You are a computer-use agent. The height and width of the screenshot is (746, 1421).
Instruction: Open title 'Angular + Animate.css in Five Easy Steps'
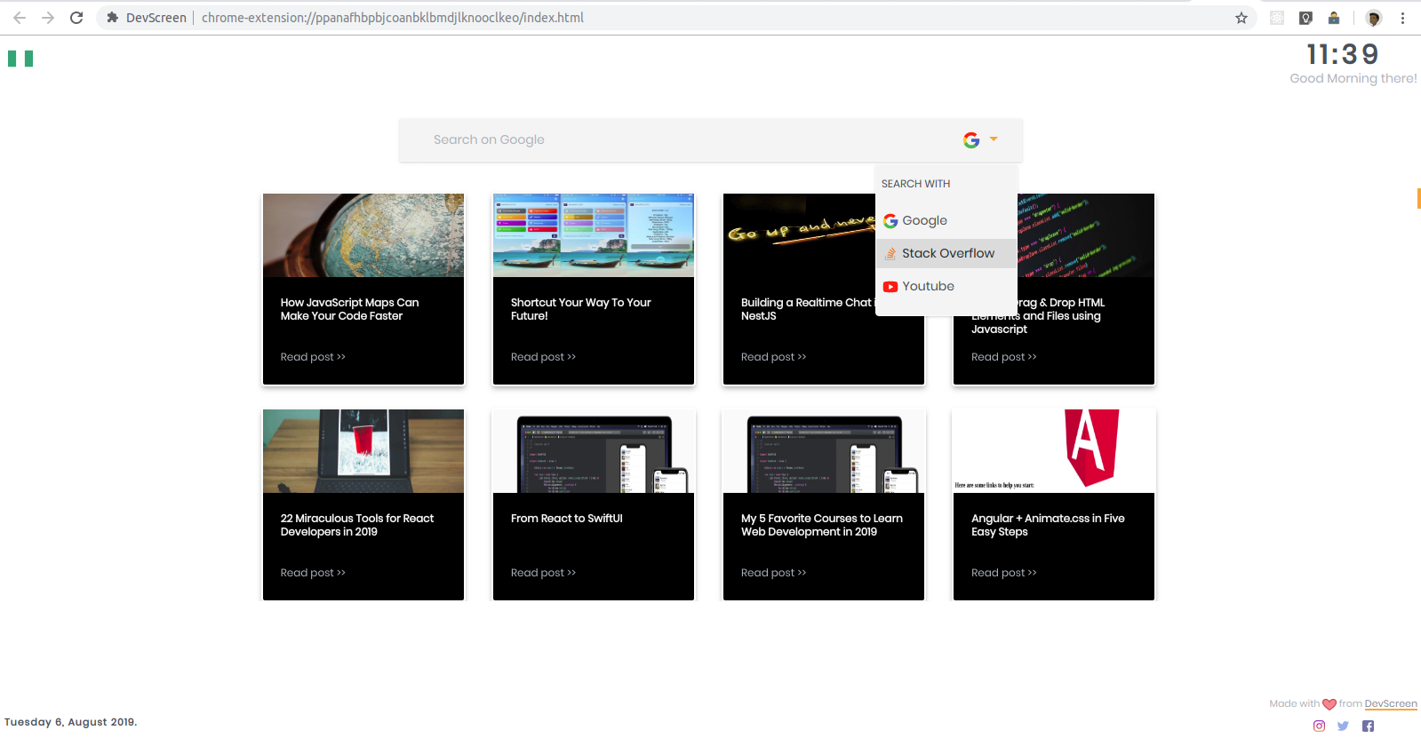click(x=1048, y=525)
